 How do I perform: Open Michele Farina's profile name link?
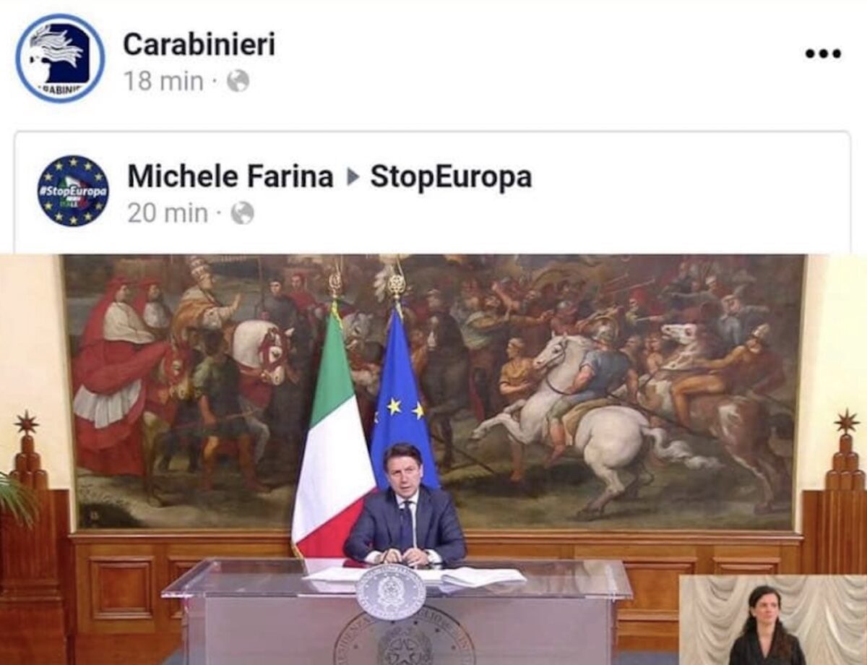[x=230, y=177]
